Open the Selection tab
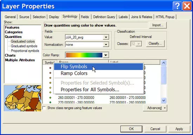Image resolution: width=193 pixels, height=135 pixels. point(39,17)
